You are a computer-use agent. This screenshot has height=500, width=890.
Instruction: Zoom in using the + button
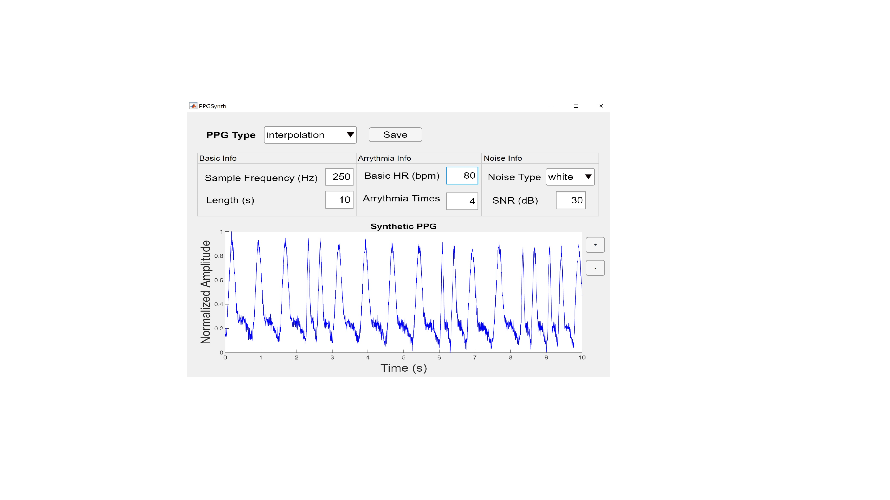595,245
